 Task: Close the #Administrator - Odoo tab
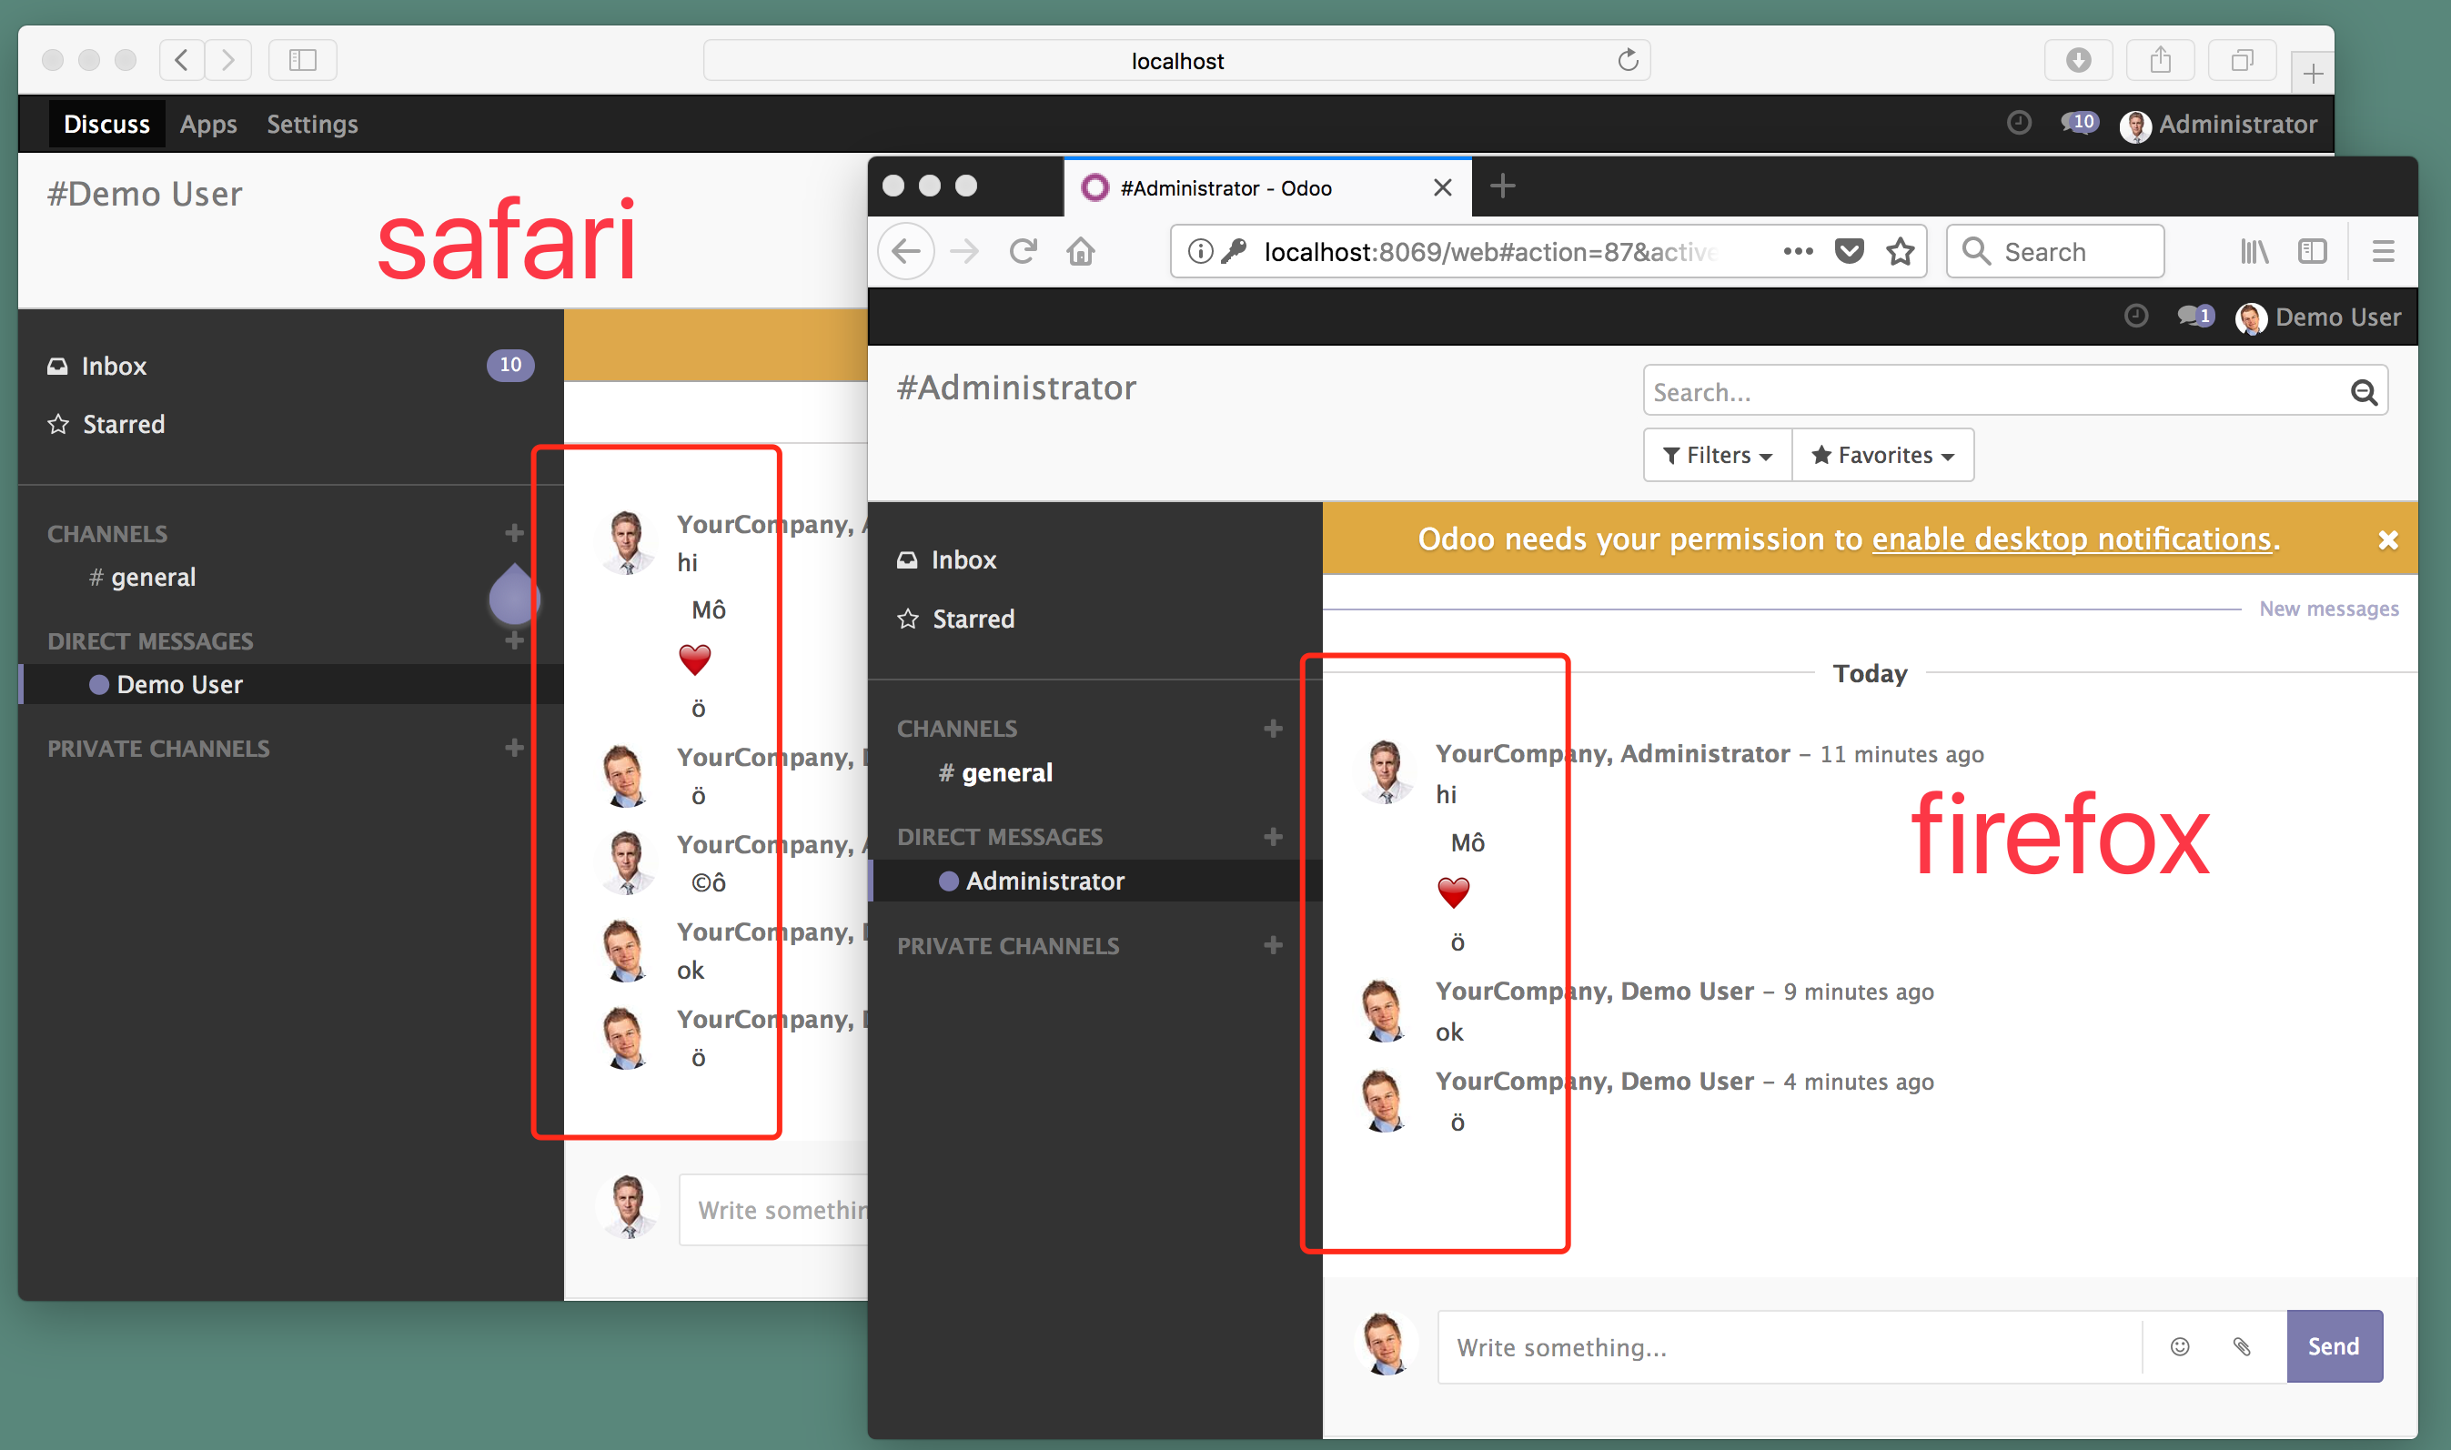1442,187
